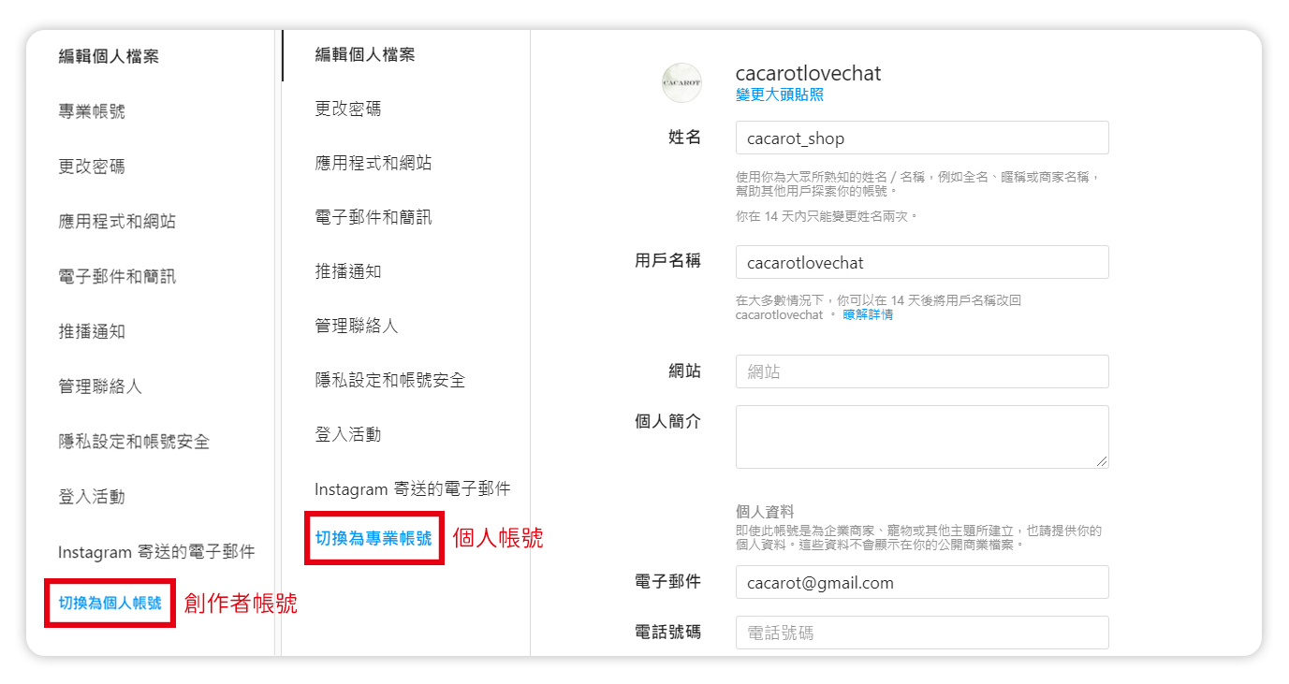Click the 電話號碼 phone number field
The width and height of the screenshot is (1289, 684).
(x=922, y=633)
